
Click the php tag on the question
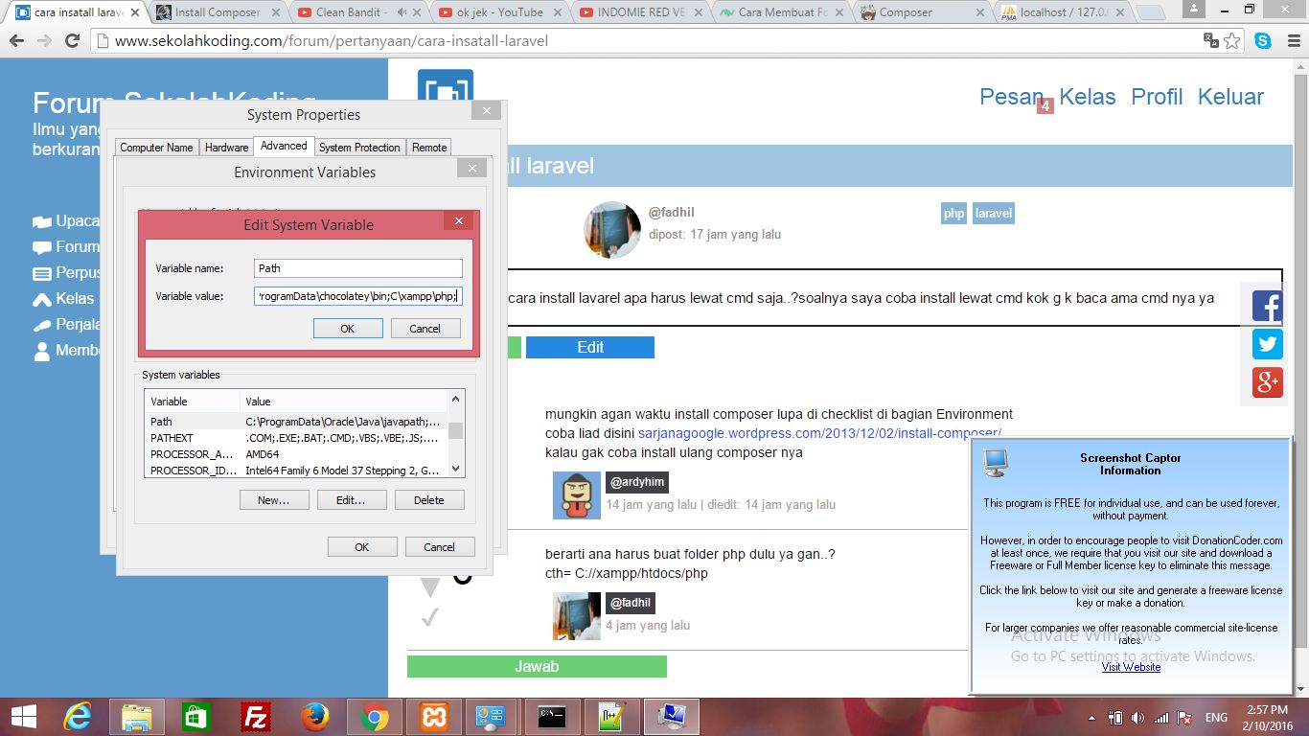coord(954,214)
